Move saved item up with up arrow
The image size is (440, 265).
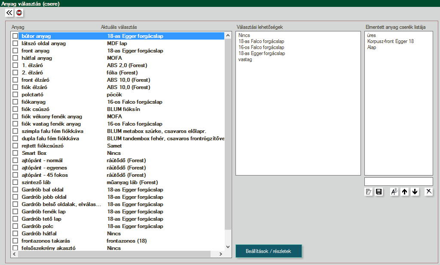pyautogui.click(x=404, y=192)
